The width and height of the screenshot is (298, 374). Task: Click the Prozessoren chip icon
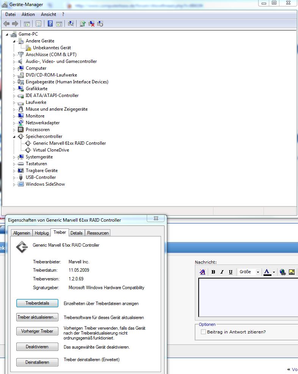coord(21,130)
